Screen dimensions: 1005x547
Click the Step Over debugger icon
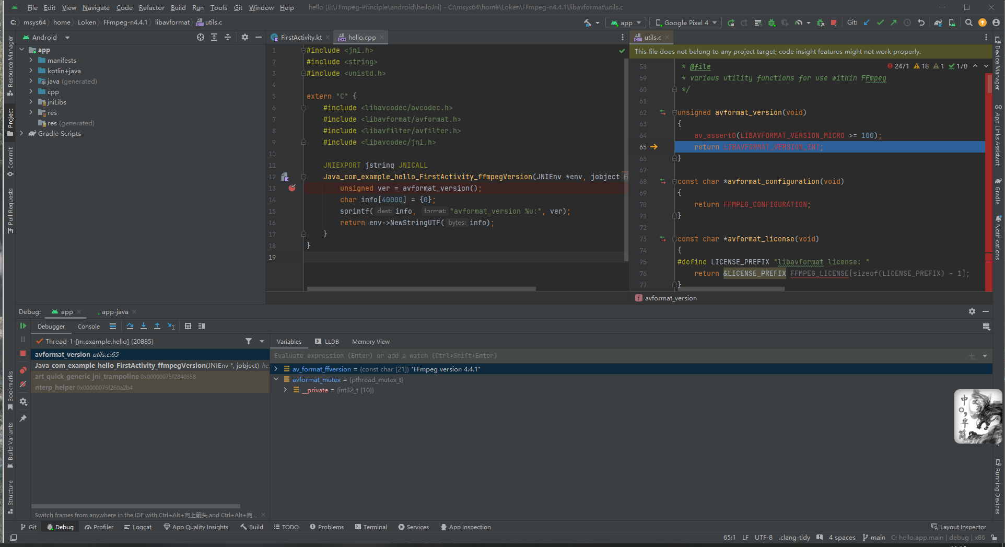[x=130, y=327]
